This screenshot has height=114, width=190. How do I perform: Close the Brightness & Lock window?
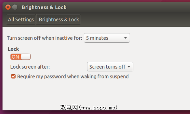click(x=8, y=7)
